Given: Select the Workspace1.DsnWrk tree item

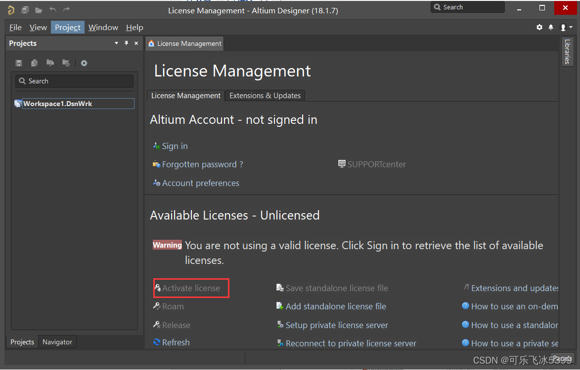Looking at the screenshot, I should tap(57, 104).
